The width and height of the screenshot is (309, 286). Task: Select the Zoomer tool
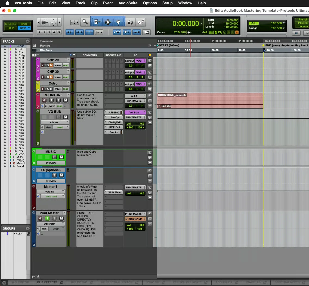pos(85,22)
